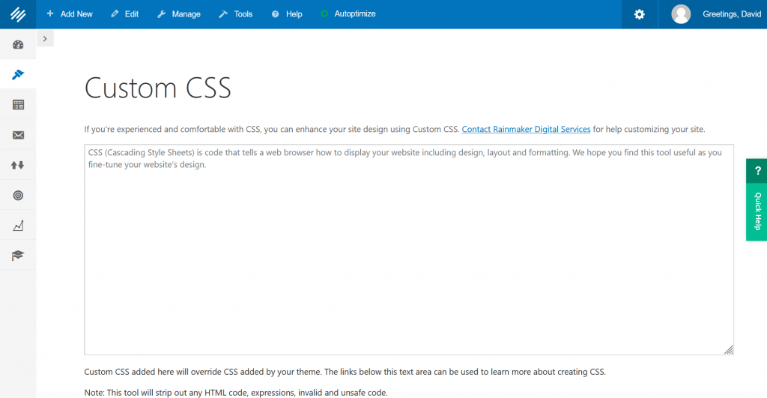Open the settings gear icon
Screen dimensions: 767x398
tap(640, 14)
